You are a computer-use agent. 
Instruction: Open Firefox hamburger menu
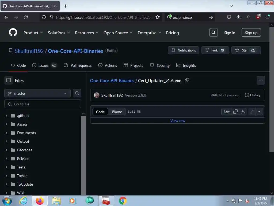point(268,17)
